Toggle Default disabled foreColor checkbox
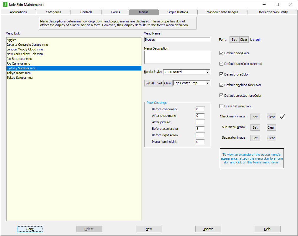The image size is (298, 236). pos(222,85)
